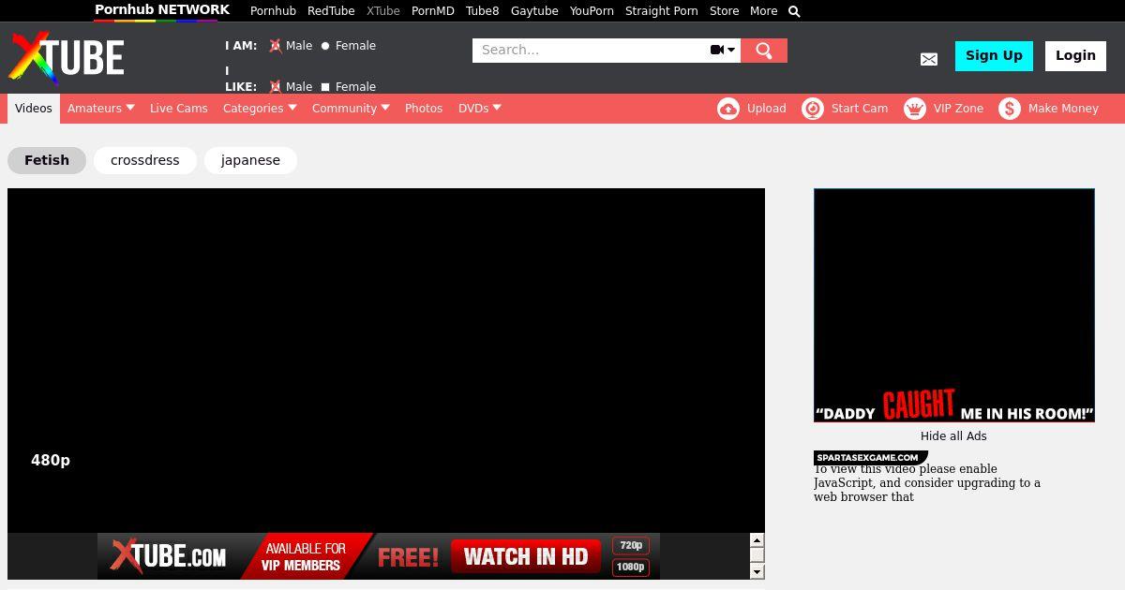Click the scrollbar up arrow beside banner
Image resolution: width=1125 pixels, height=590 pixels.
(757, 540)
